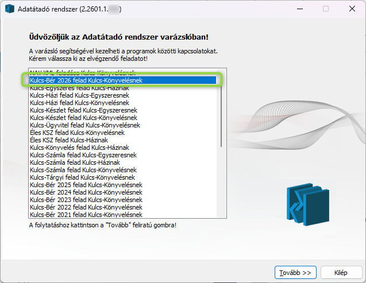This screenshot has height=283, width=366.
Task: Select Éles KSZ felad Kulcs-Könyvelésnek
Action: [123, 133]
